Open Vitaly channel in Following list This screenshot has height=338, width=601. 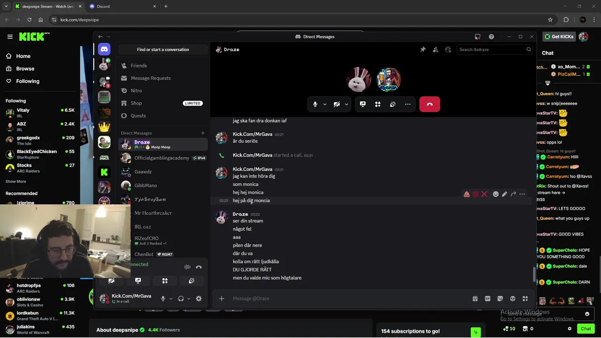click(x=40, y=113)
